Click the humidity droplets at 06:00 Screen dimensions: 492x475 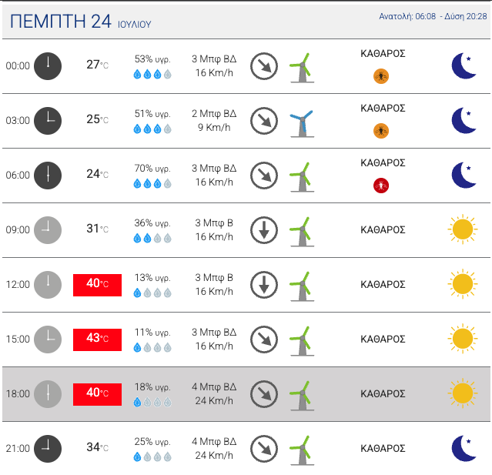click(152, 184)
